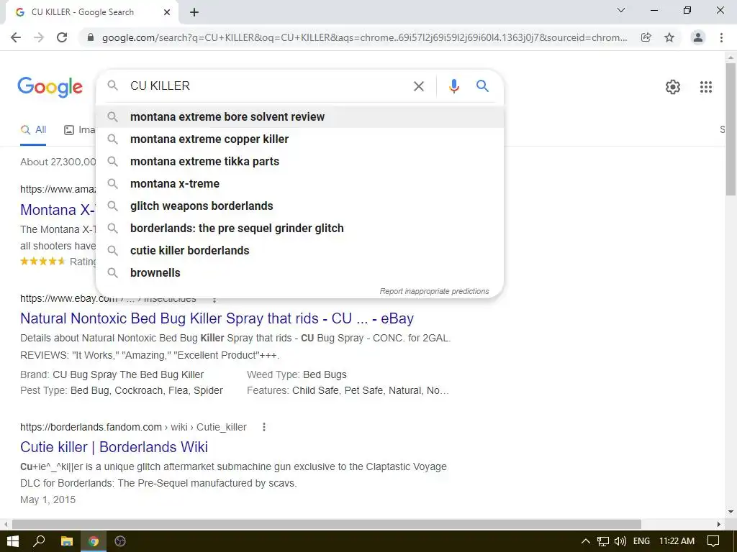The image size is (737, 552).
Task: Switch to the All results tab
Action: 33,130
